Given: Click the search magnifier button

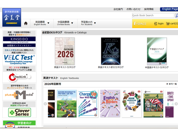Looking at the screenshot, I should coord(176,16).
